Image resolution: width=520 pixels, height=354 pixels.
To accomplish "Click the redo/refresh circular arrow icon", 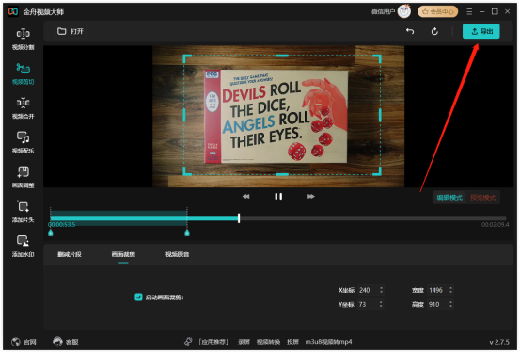I will 434,31.
